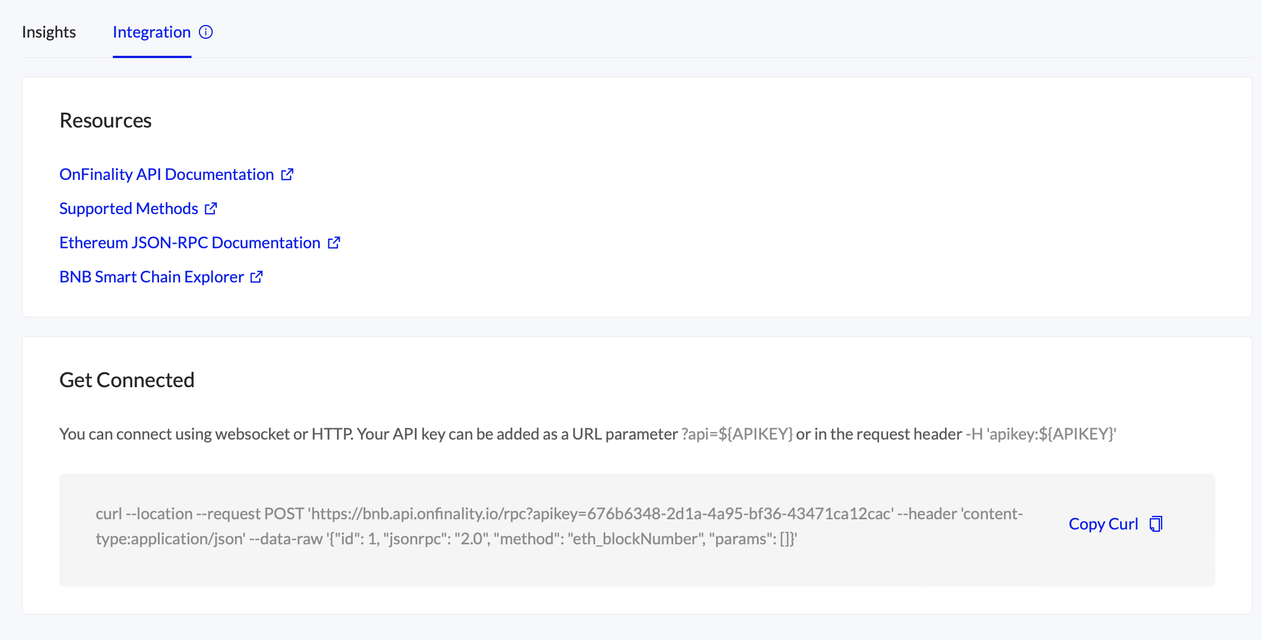Click the -H 'apikey:${APIKEY}' header snippet
The width and height of the screenshot is (1262, 640).
pos(1040,434)
